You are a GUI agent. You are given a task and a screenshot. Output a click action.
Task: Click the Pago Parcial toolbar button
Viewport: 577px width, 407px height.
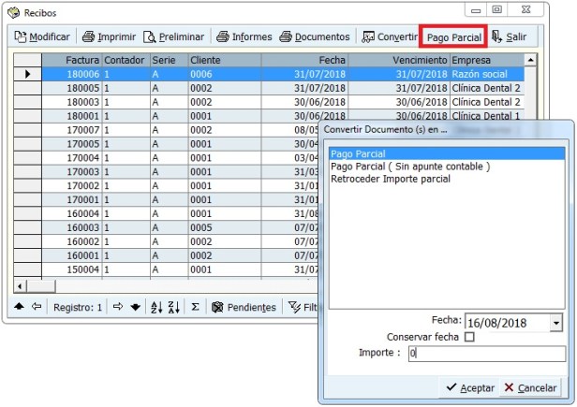coord(453,37)
